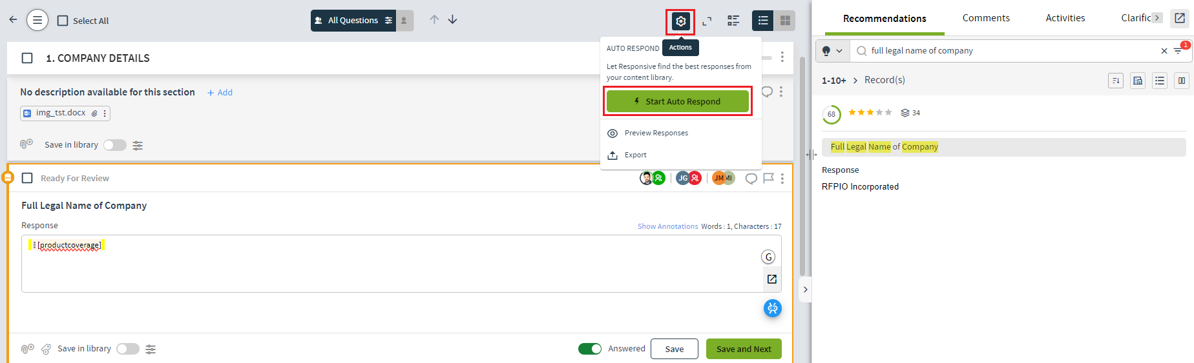Open search filters icon with badge

coord(1178,50)
